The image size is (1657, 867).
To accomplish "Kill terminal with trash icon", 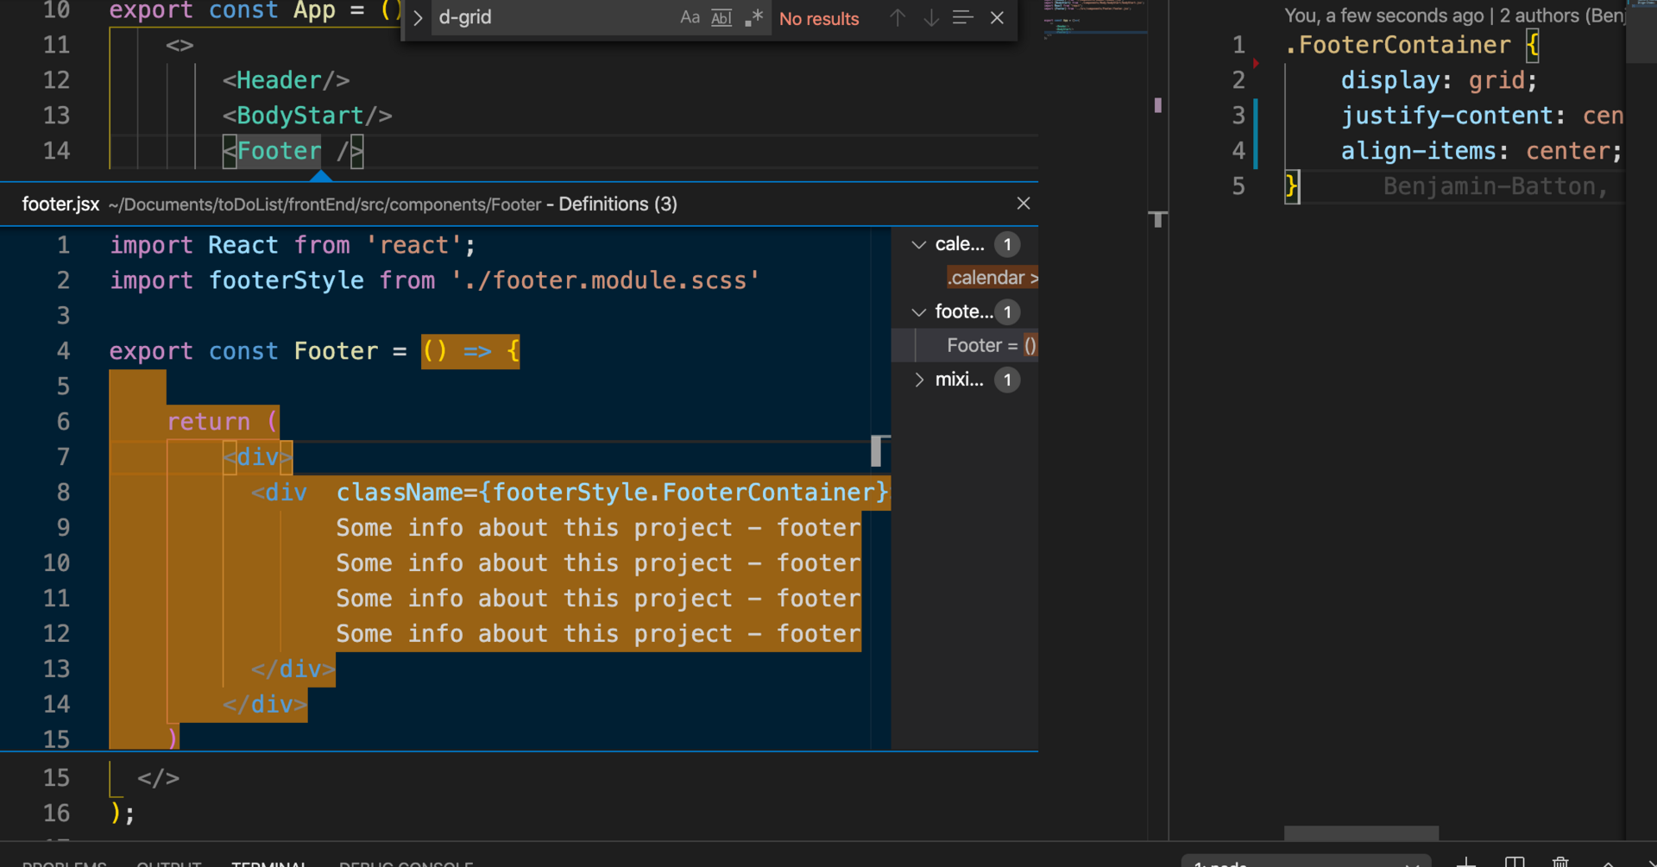I will click(x=1560, y=861).
